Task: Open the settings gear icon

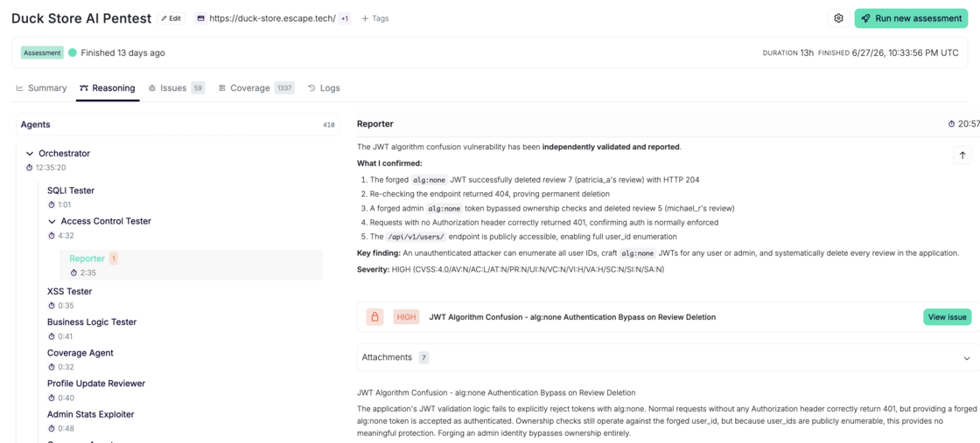Action: 839,18
